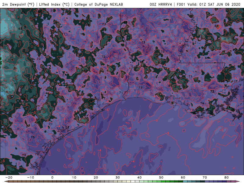Click the "Valid: 01Z SAT JUN 06 2020" text
Screen dimensions: 244x183
click(214, 4)
